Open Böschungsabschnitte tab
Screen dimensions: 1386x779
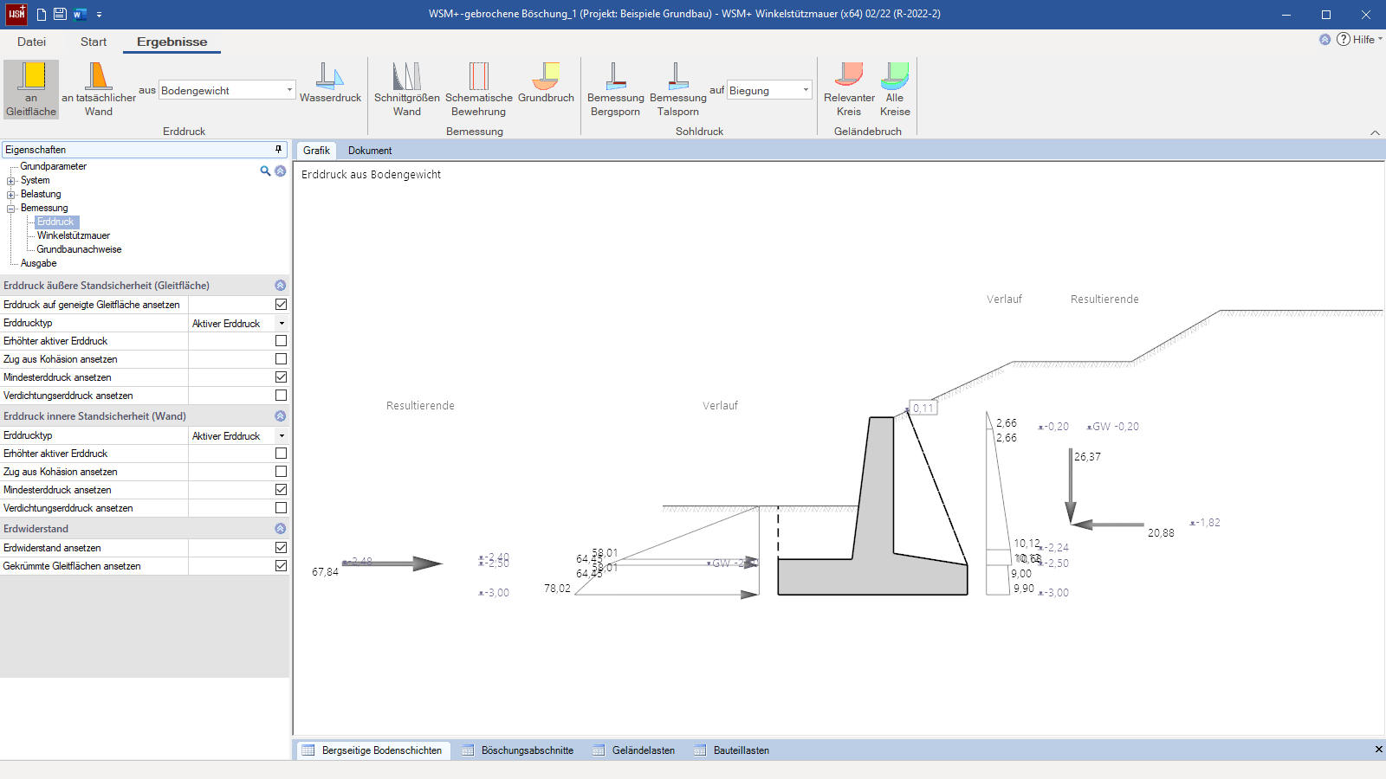pos(518,750)
